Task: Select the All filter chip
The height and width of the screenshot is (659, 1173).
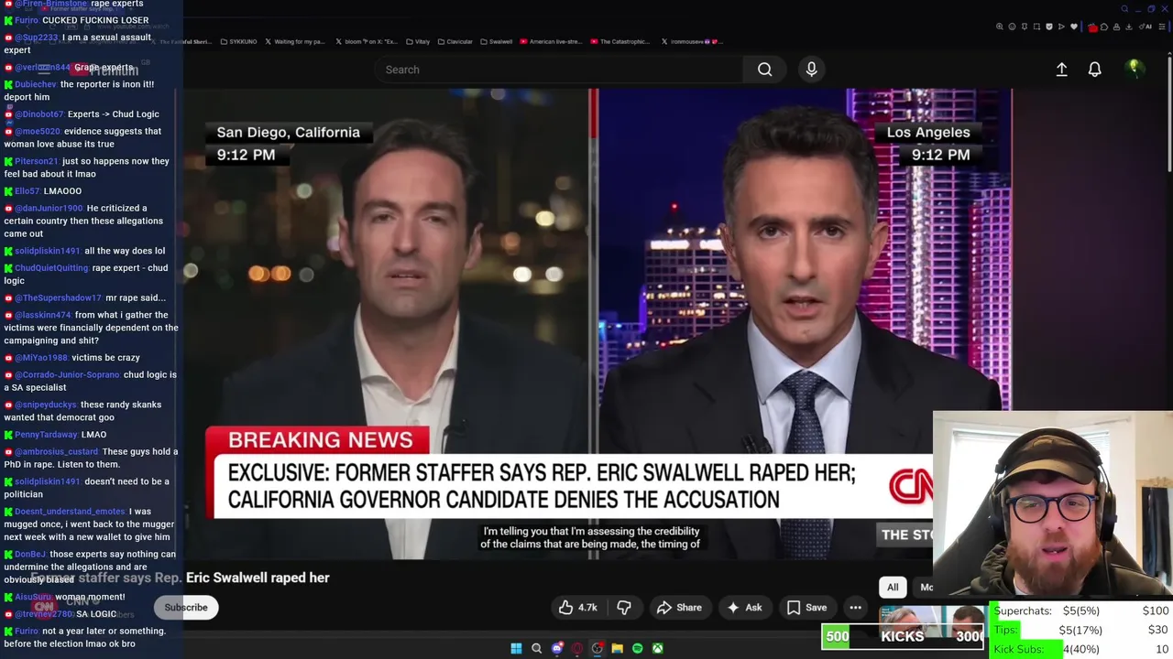Action: [893, 588]
